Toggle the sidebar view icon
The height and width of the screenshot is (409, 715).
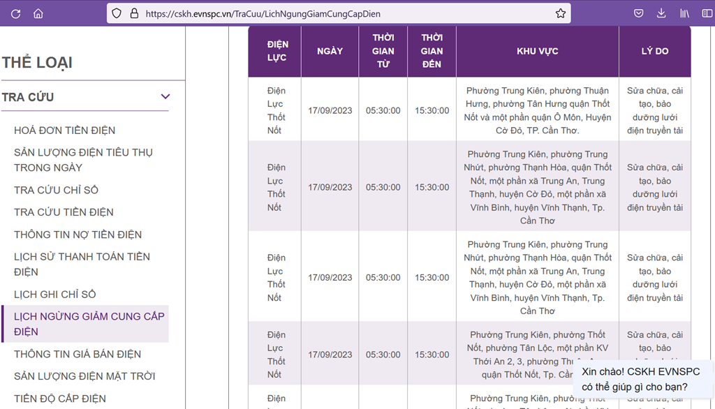707,14
